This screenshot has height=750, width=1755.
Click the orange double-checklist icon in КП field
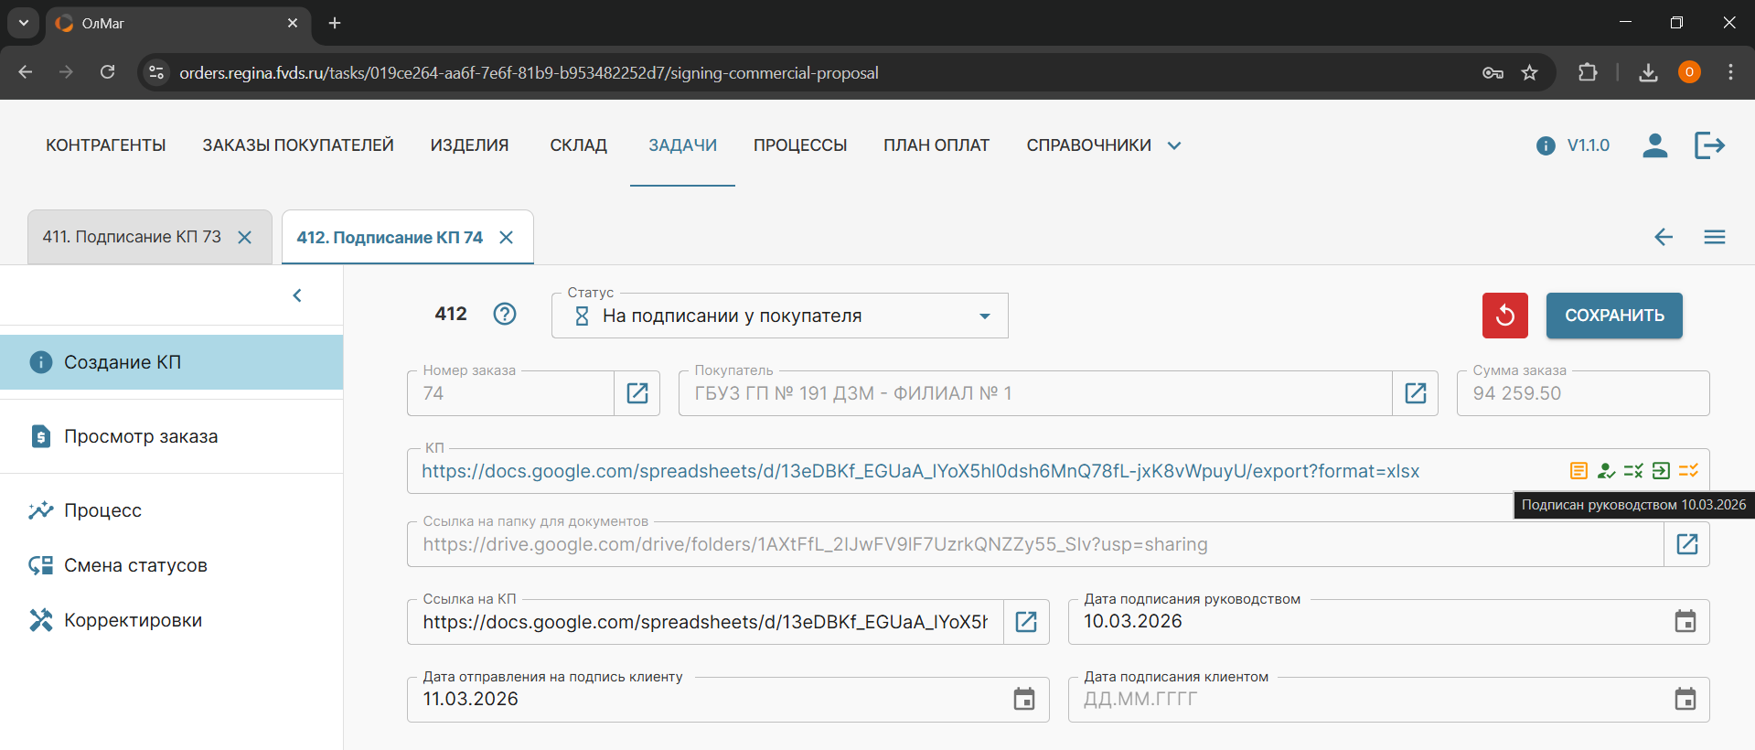[1688, 471]
